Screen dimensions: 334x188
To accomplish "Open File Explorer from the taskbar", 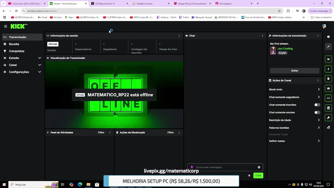I will pos(88,185).
